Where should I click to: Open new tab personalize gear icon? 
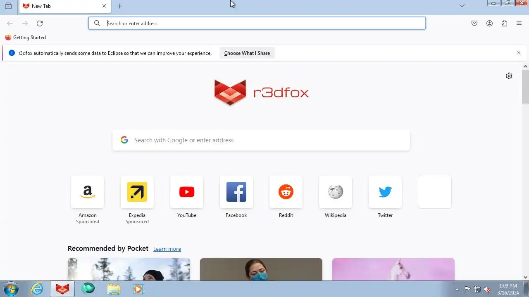(509, 76)
